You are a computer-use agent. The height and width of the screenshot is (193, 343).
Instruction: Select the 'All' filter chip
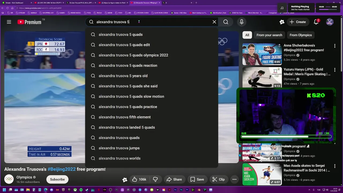pos(247,35)
